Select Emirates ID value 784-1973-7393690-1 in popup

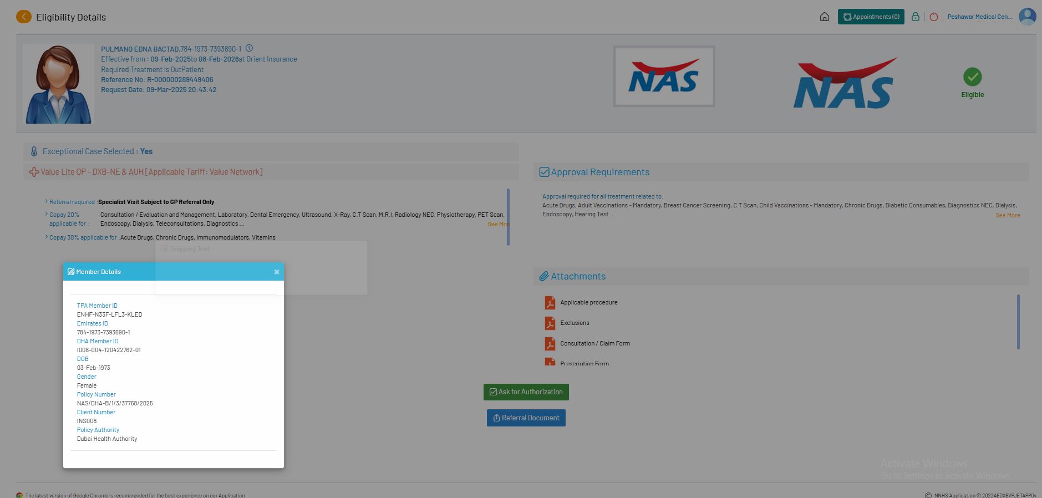point(103,332)
